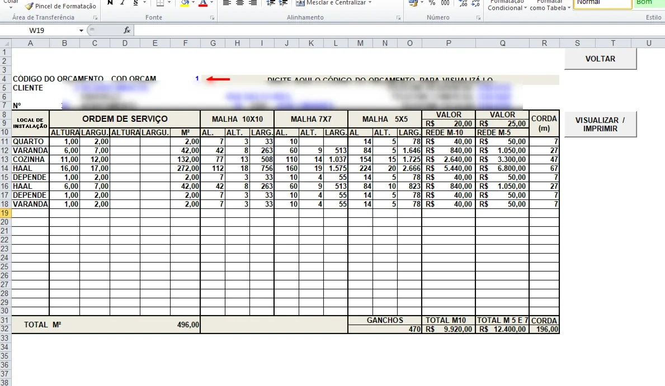665x386 pixels.
Task: Select row 19 header
Action: 5,213
